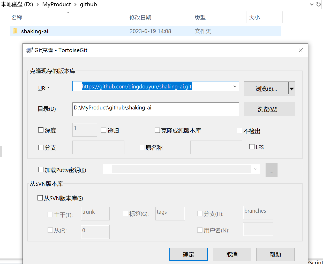Screen dimensions: 323x264
Task: Click the 深度 depth value field
Action: (x=85, y=130)
